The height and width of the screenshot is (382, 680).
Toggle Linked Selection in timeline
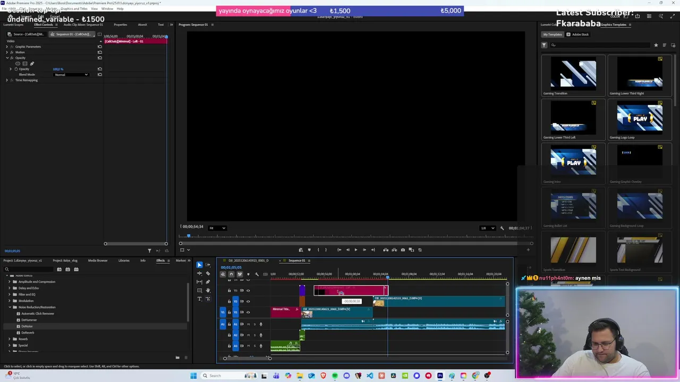click(240, 274)
